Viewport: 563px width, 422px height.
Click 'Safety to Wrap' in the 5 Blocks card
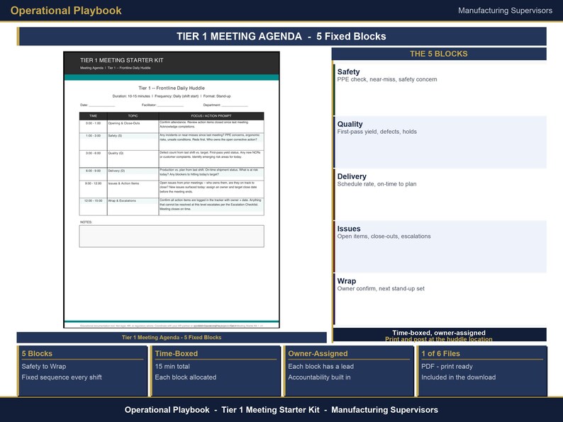tap(44, 367)
